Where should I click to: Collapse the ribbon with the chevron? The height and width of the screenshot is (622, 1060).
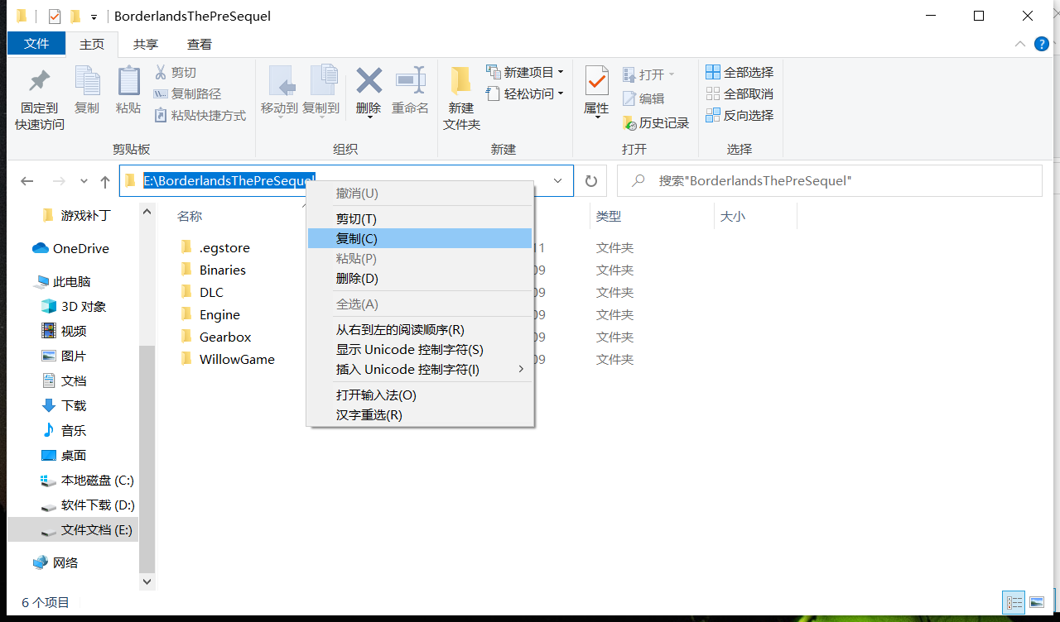1020,44
